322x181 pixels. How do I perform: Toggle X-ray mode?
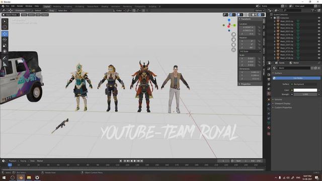coord(246,15)
